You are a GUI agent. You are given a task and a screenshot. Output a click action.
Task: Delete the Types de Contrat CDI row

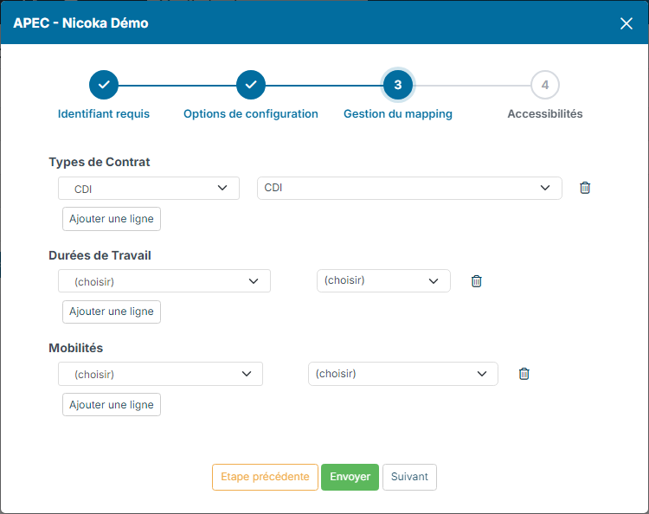pos(584,188)
